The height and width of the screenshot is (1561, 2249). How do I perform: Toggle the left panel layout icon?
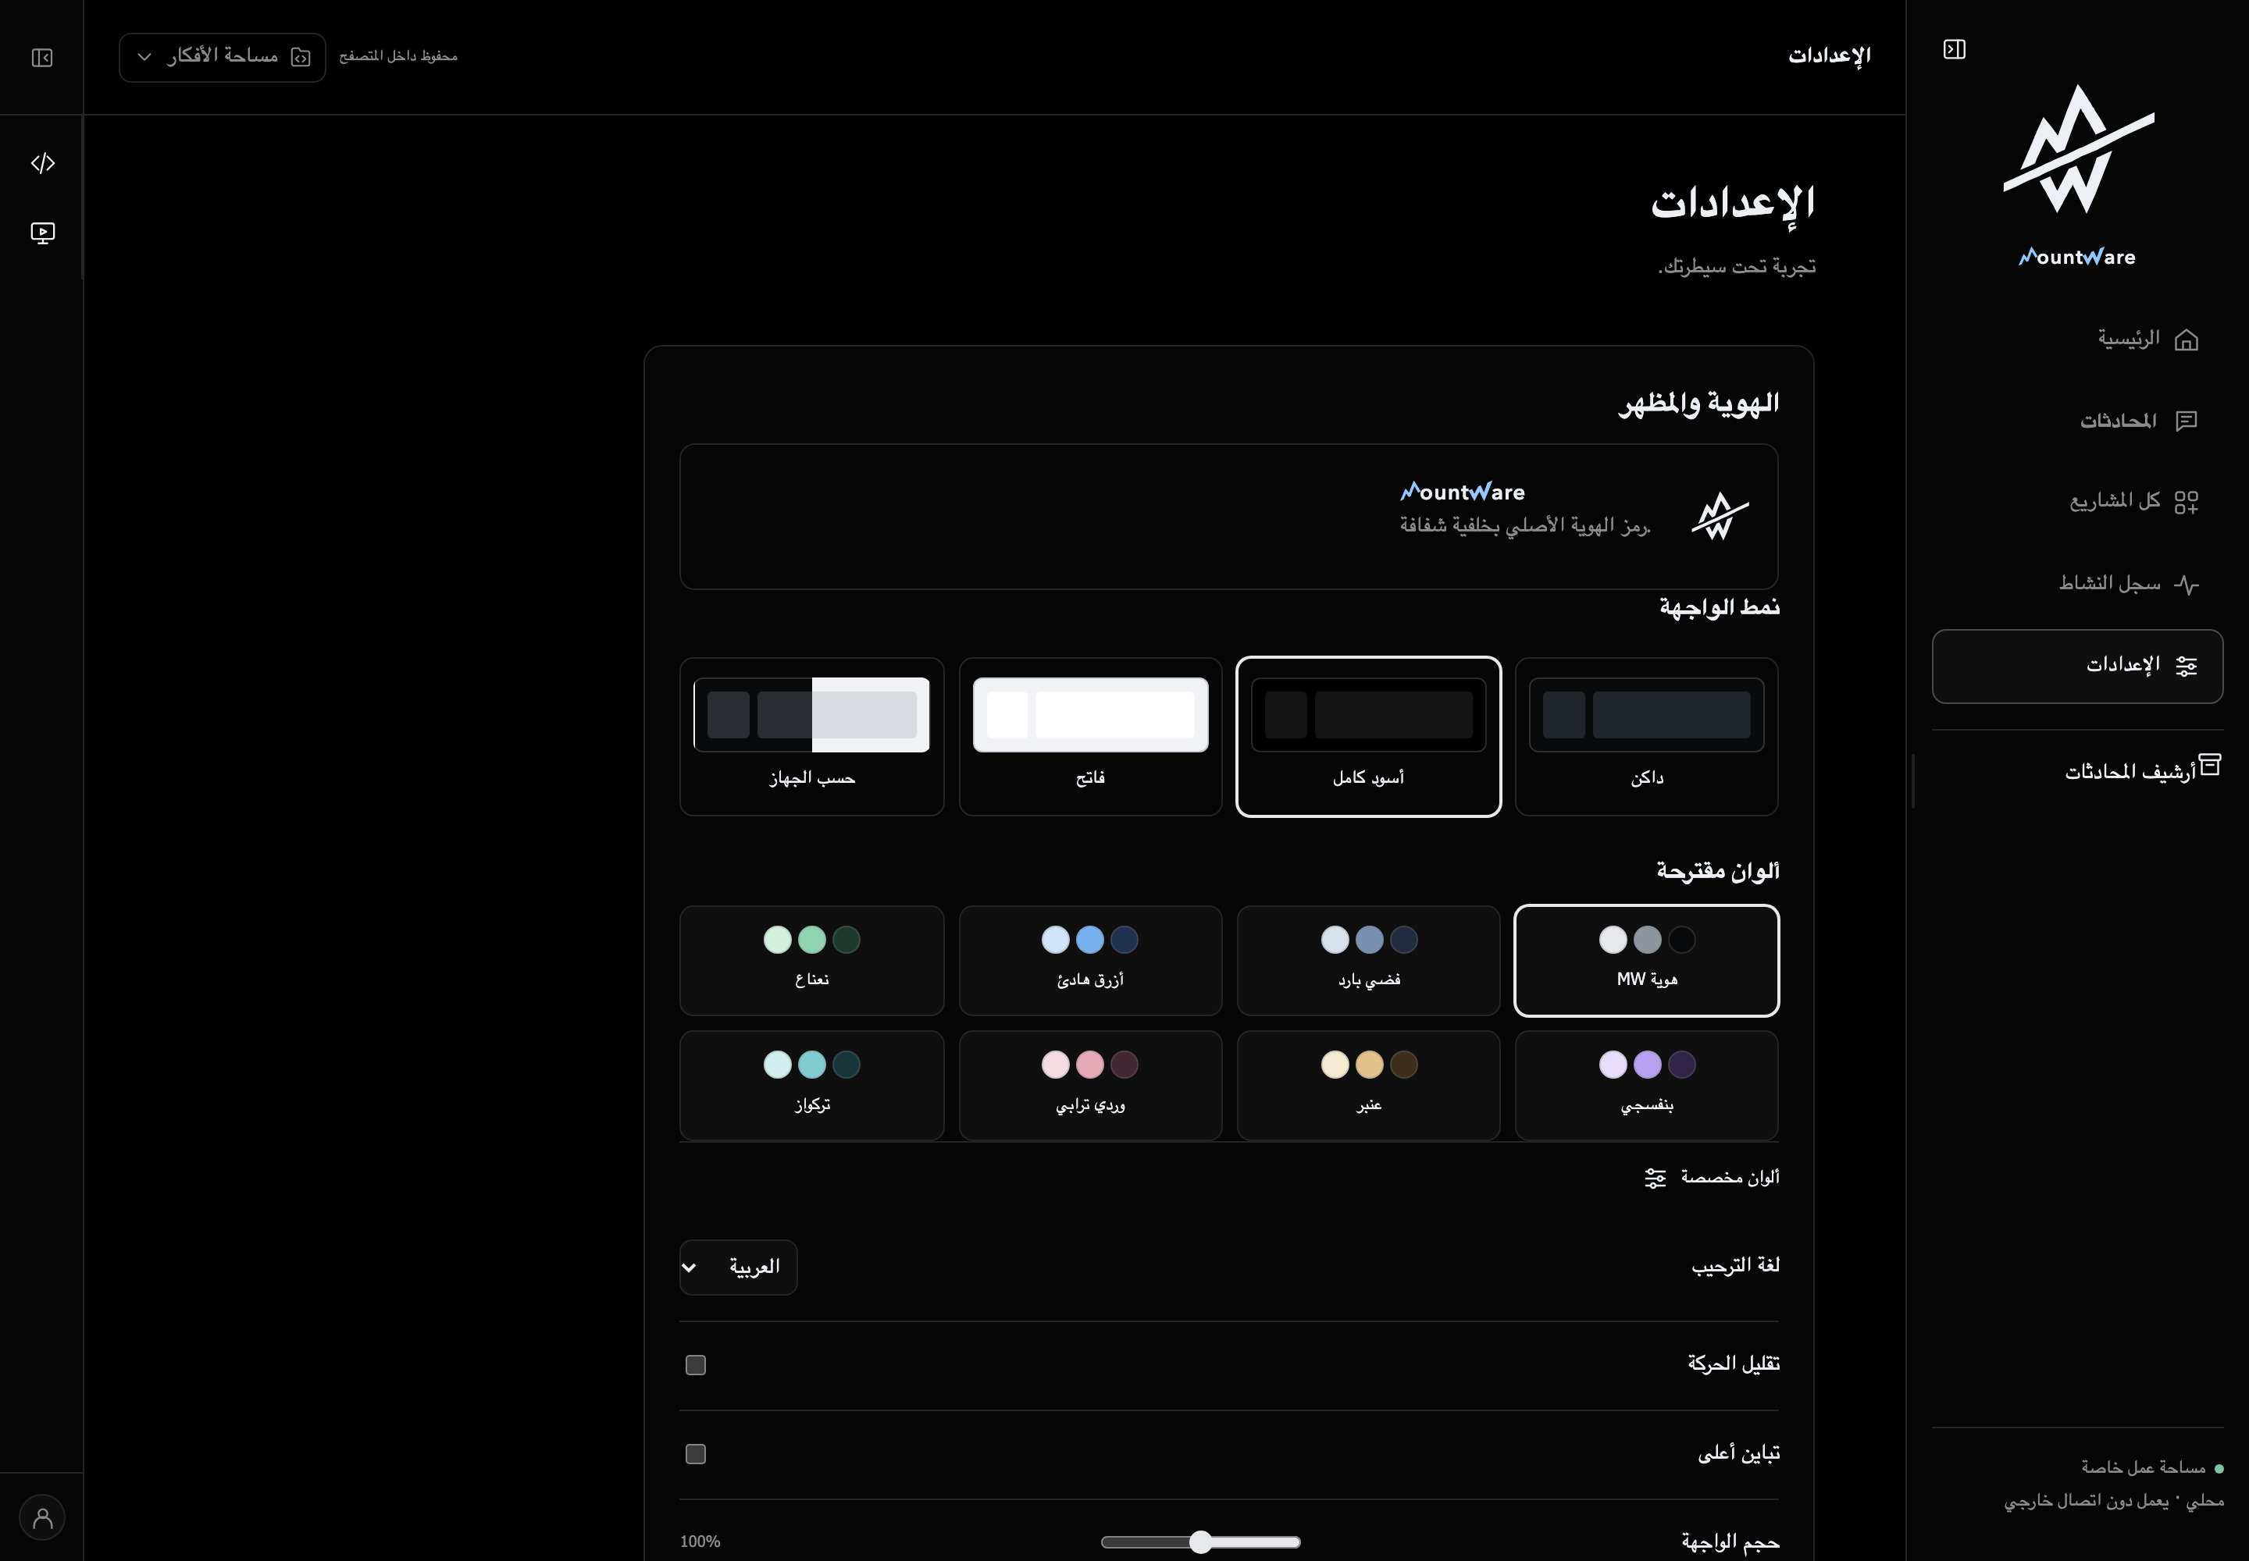pyautogui.click(x=42, y=58)
